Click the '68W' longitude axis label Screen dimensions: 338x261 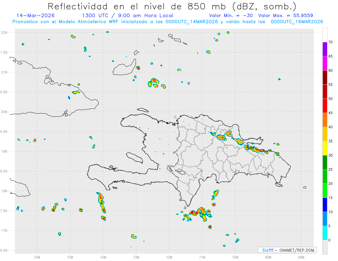coord(301,257)
